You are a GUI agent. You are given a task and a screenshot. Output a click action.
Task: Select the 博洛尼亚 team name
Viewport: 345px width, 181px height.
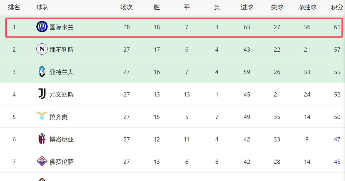click(62, 139)
